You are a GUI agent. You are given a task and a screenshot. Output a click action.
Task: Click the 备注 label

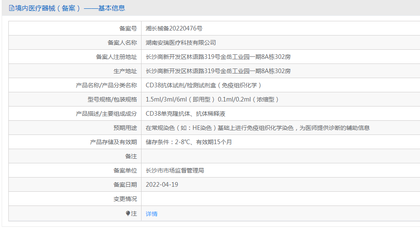click(131, 156)
